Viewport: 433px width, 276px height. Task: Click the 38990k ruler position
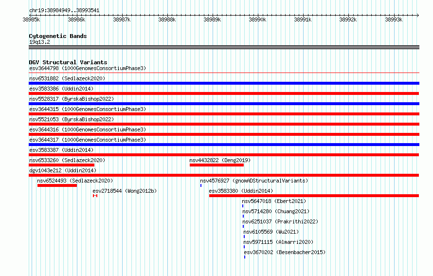(258, 19)
